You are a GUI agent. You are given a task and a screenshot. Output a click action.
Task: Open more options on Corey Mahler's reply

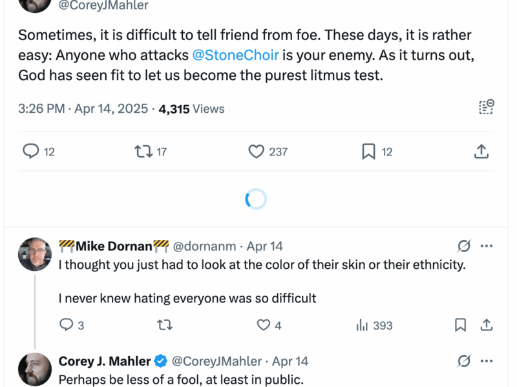tap(487, 361)
